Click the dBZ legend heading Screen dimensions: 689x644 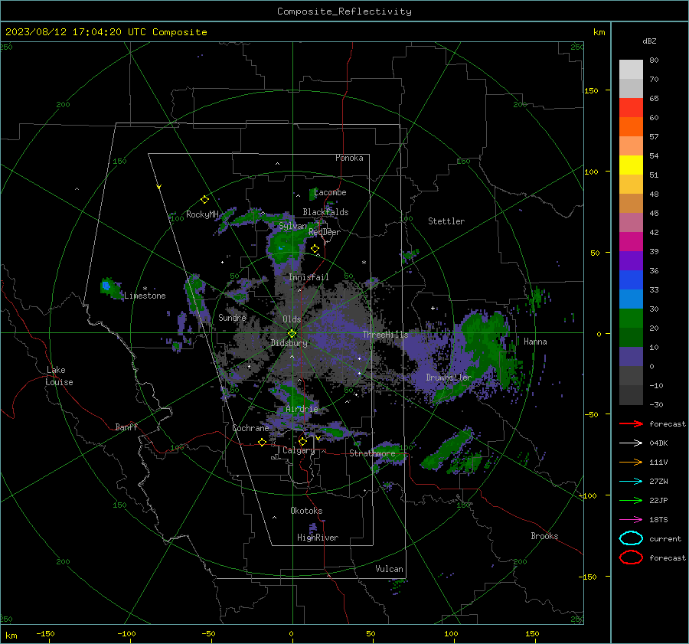pyautogui.click(x=649, y=41)
